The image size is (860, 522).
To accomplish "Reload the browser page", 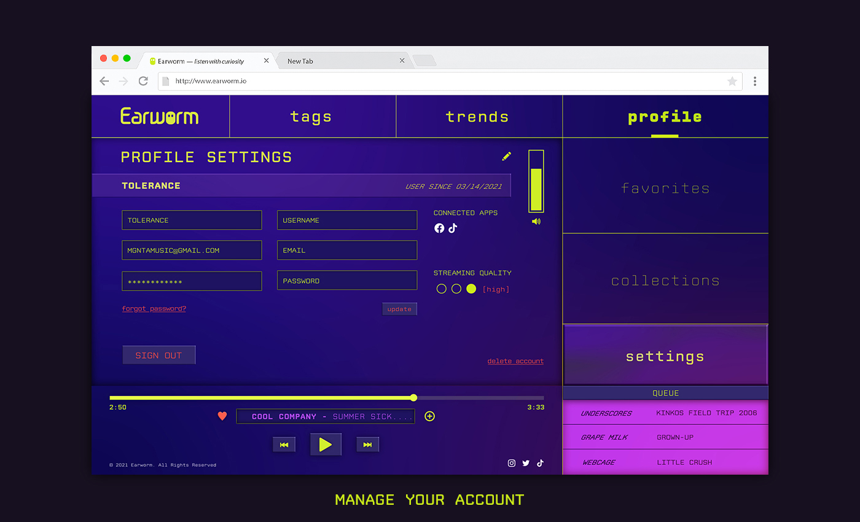I will [x=143, y=81].
